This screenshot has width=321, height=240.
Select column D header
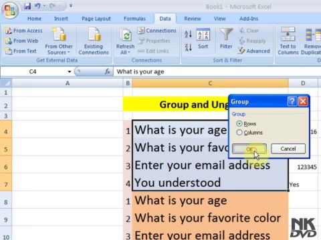tap(303, 83)
